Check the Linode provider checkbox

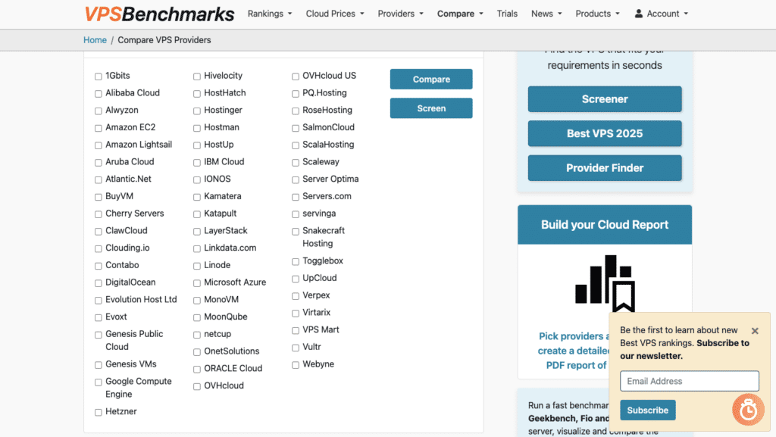(x=197, y=266)
